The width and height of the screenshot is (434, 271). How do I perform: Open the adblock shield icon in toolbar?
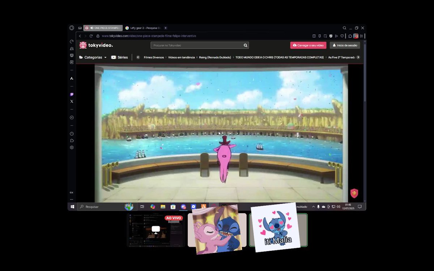pos(331,36)
